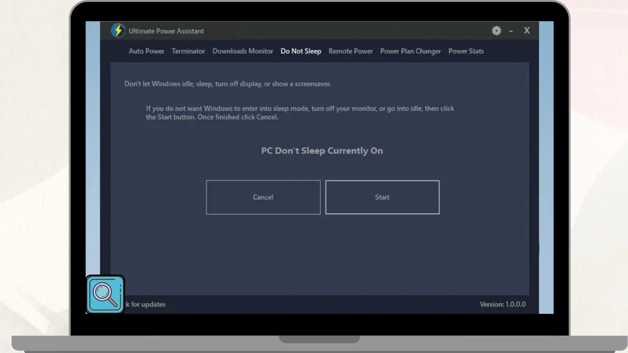Viewport: 628px width, 353px height.
Task: Click the PC Don't Sleep status text
Action: [x=322, y=151]
